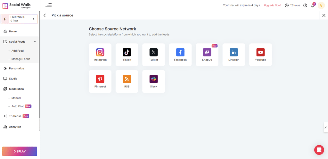Expand the FSDFWSFE wall selector
This screenshot has height=159, width=328.
[19, 19]
